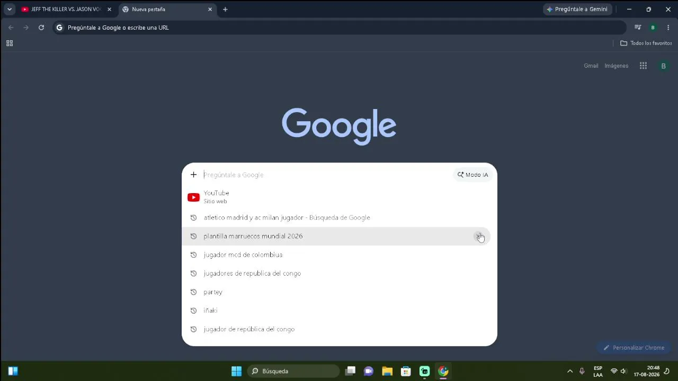Open the Google apps launcher grid
Screen dimensions: 678x381
[x=643, y=66]
